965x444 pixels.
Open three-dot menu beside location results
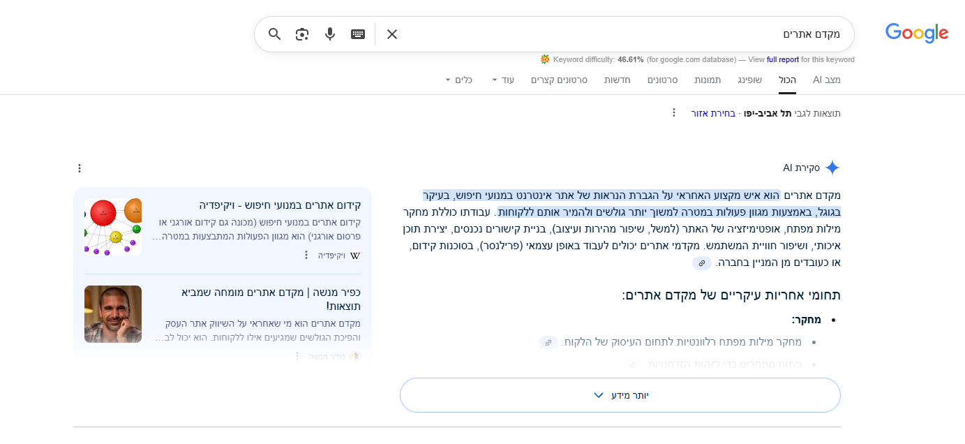(x=673, y=113)
